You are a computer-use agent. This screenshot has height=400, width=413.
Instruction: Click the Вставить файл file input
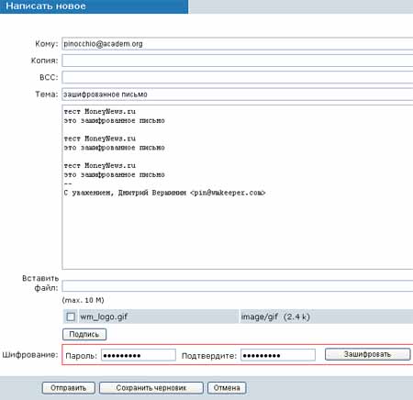[238, 286]
